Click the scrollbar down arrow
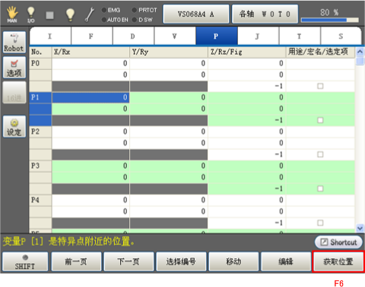This screenshot has height=287, width=365. point(360,228)
